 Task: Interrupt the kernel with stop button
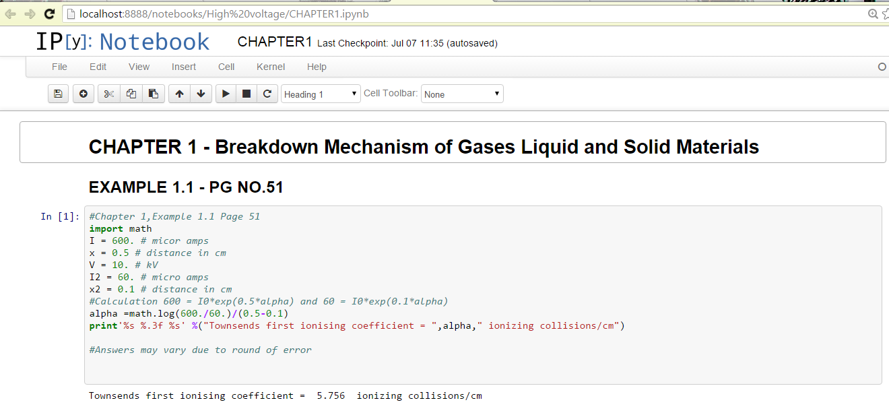click(246, 94)
